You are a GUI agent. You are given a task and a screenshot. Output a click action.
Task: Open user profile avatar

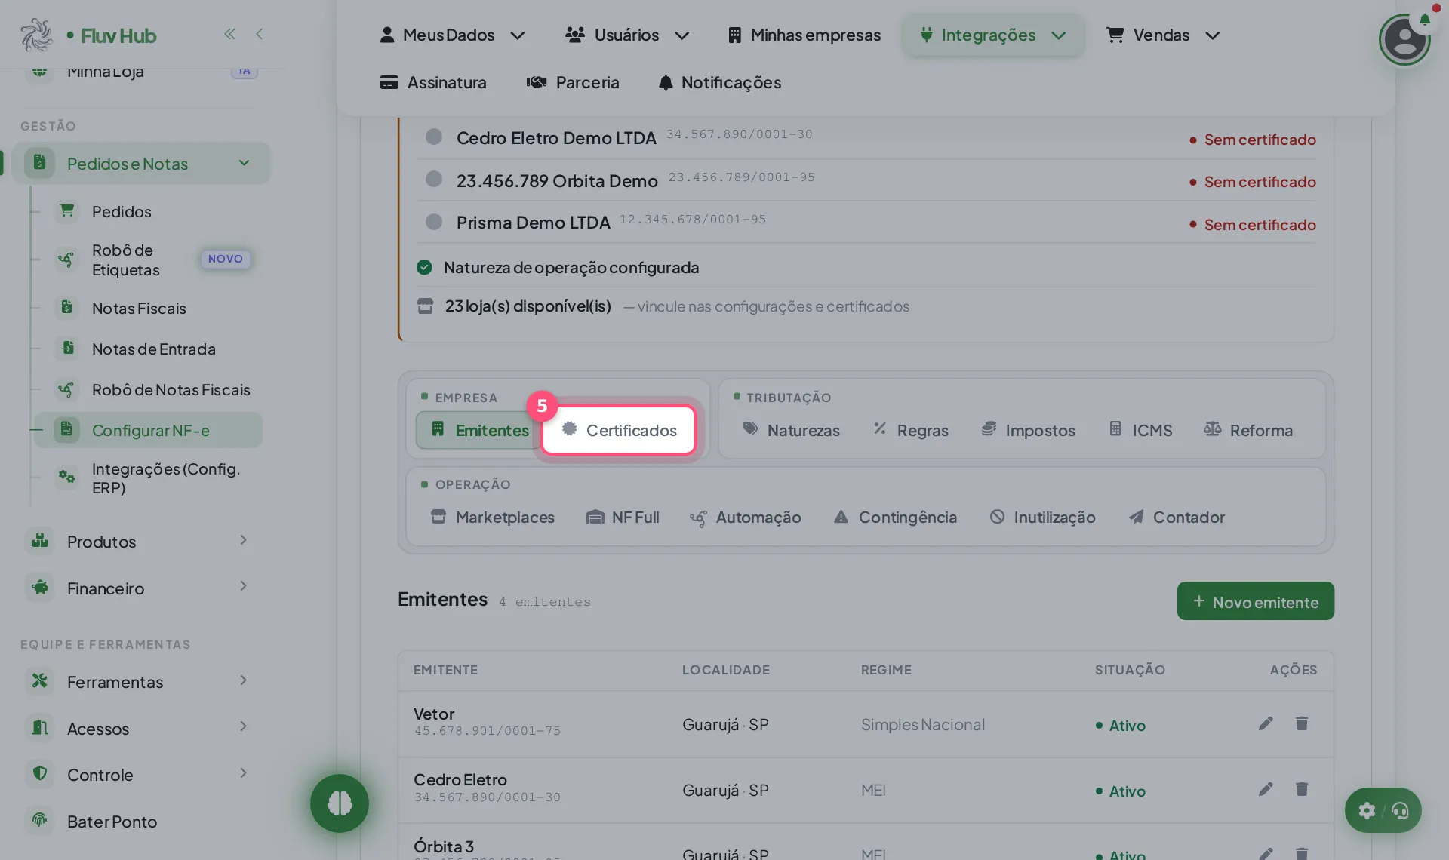click(x=1404, y=39)
